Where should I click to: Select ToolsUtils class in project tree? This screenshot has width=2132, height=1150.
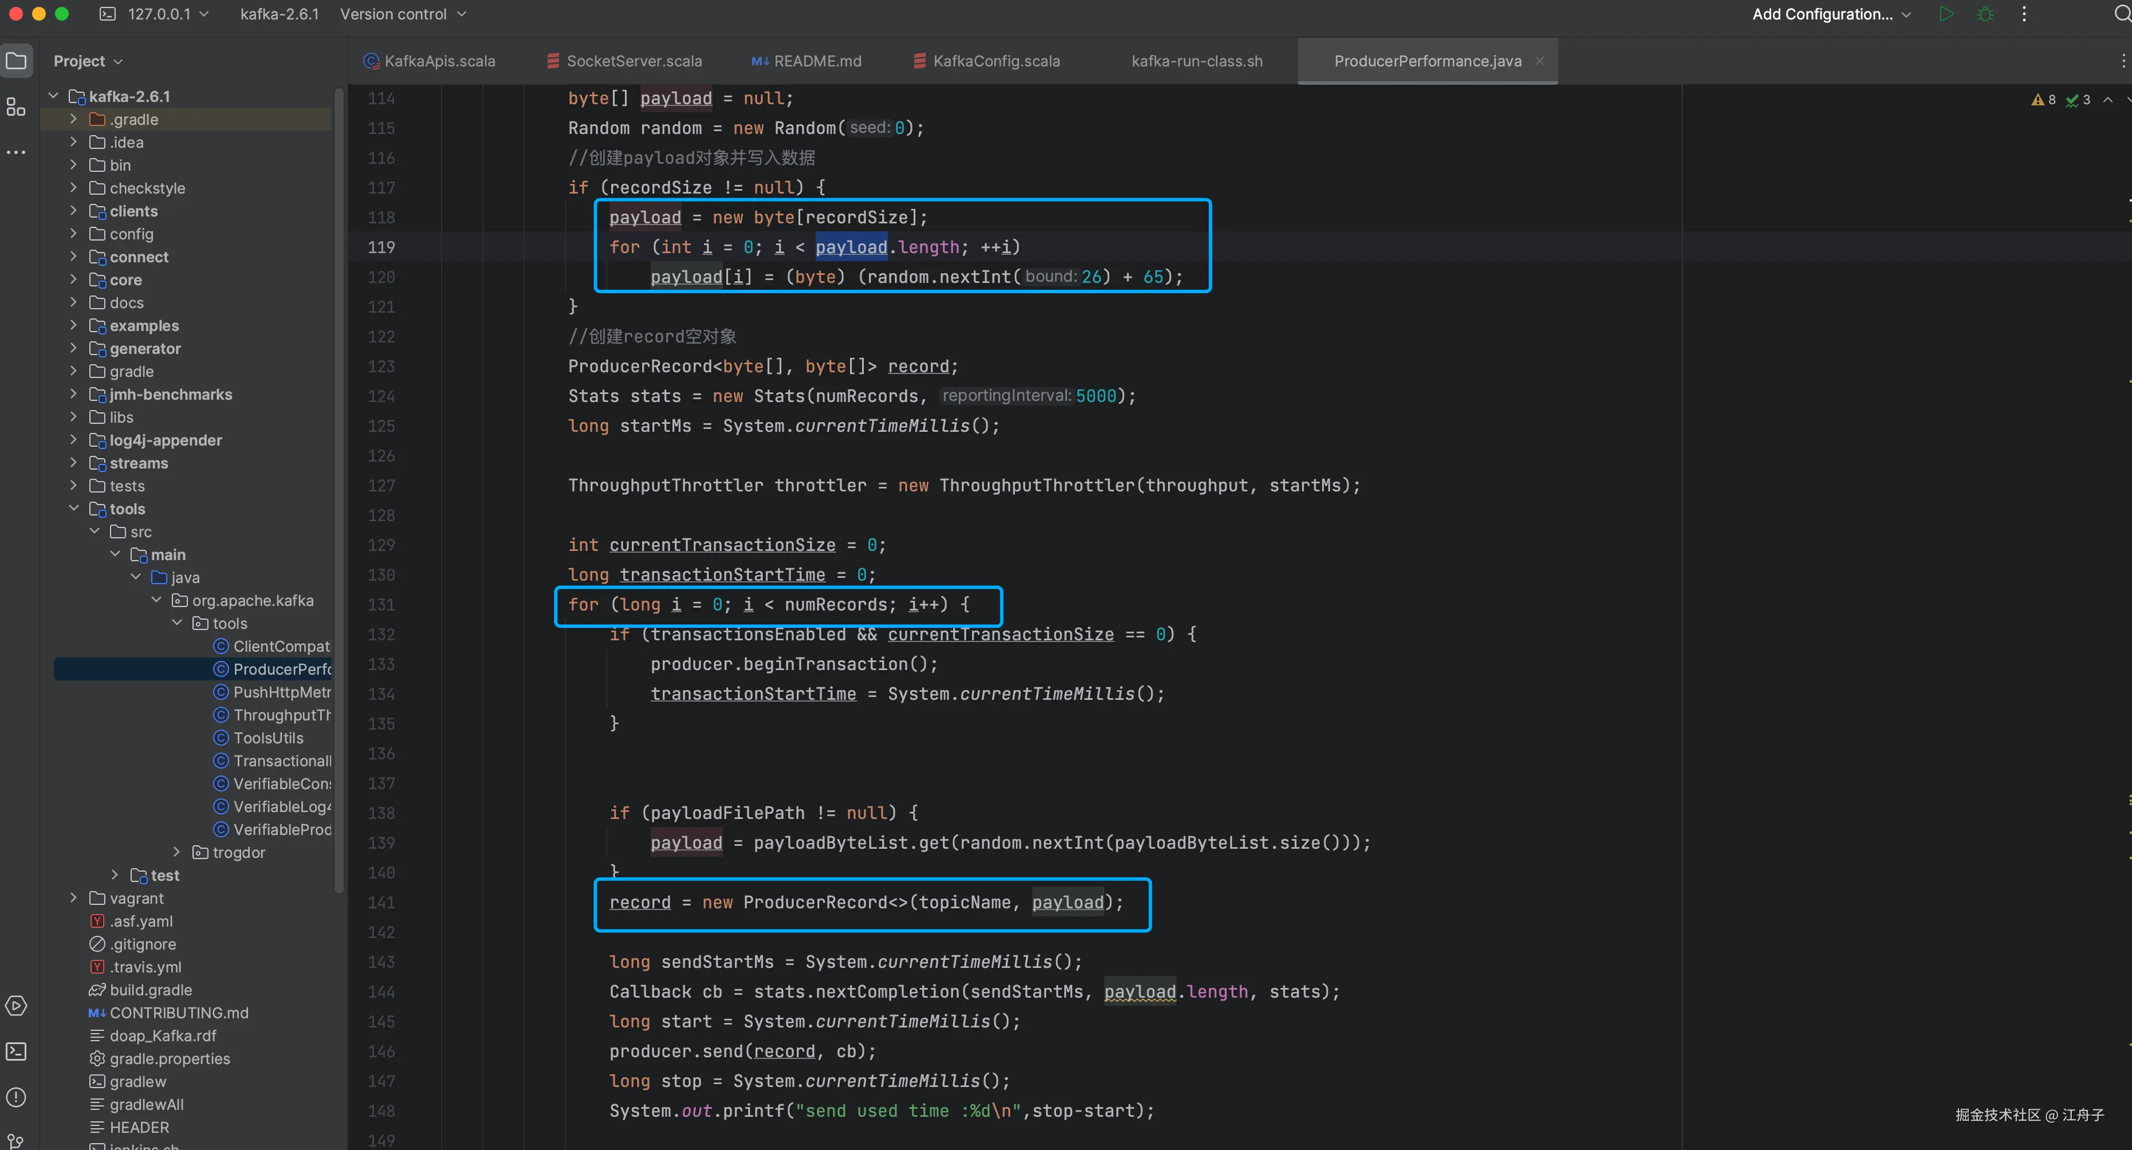(268, 737)
